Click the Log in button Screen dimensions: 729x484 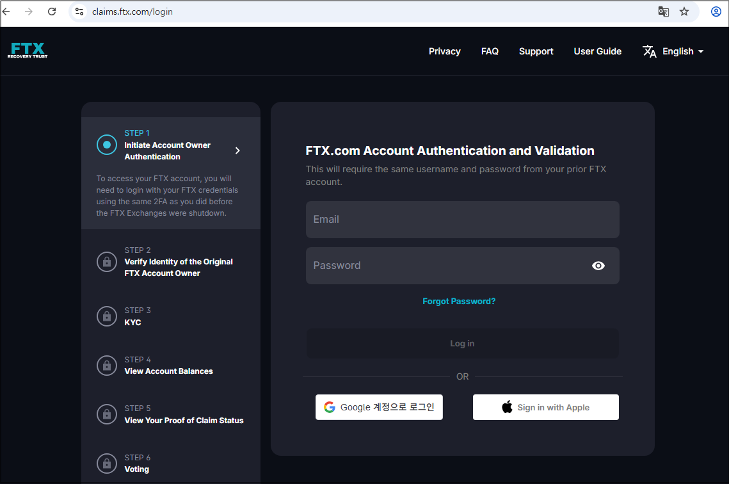point(462,343)
